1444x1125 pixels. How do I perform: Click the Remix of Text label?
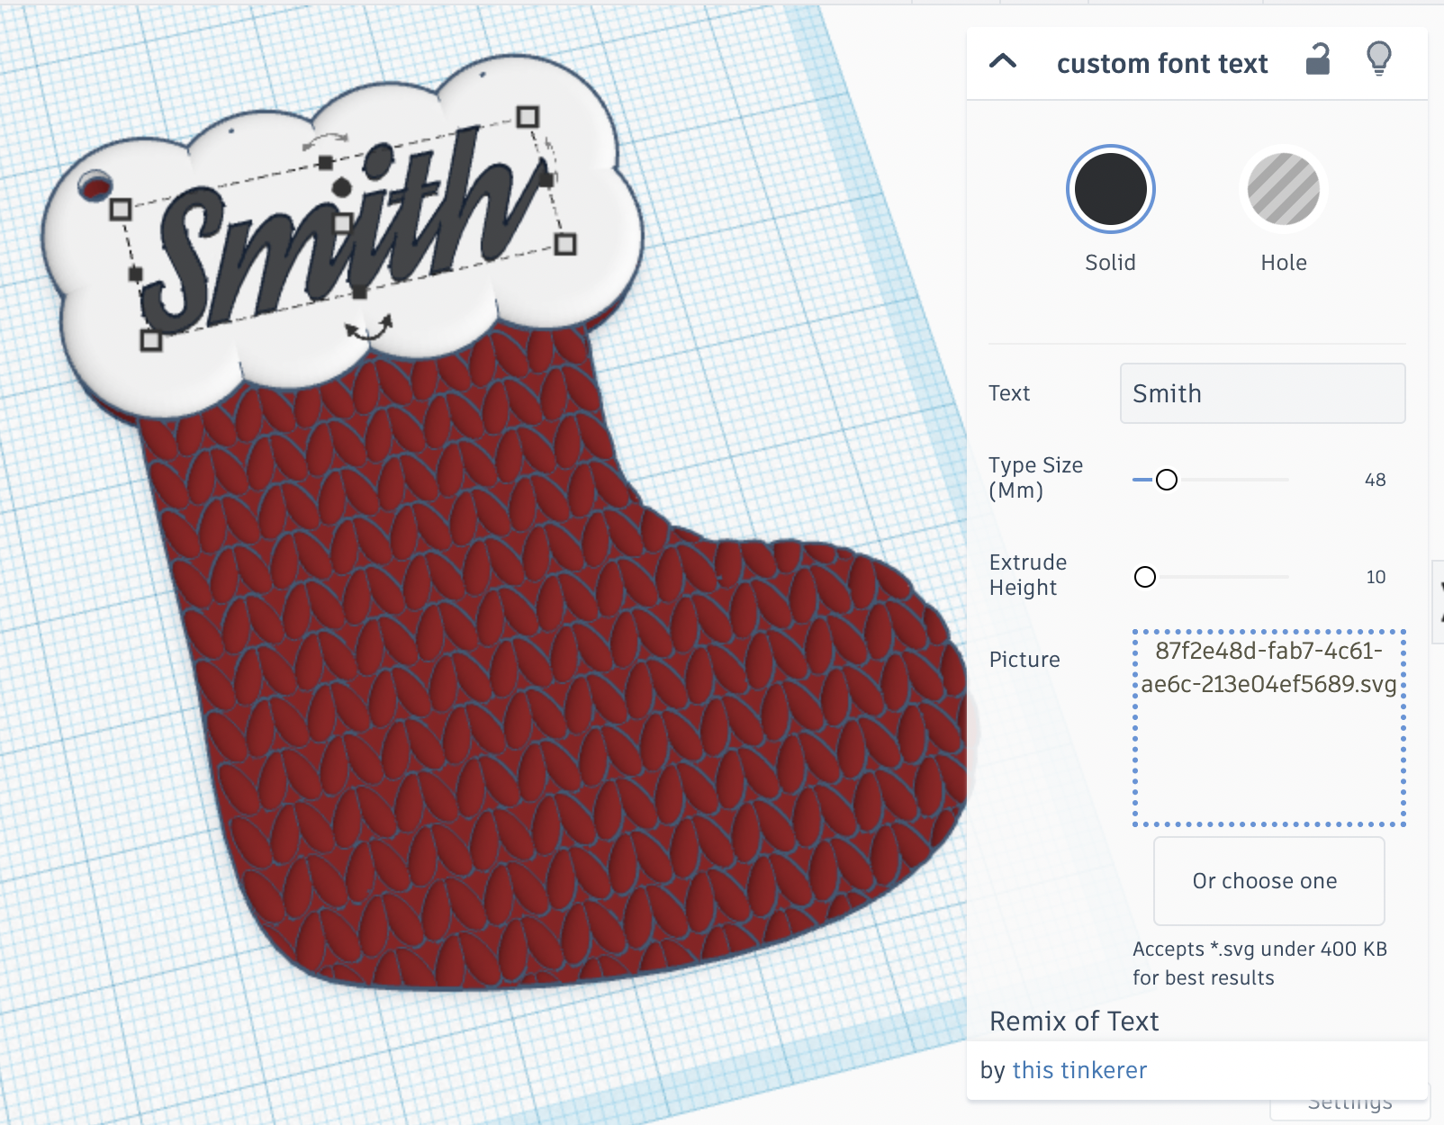[1074, 1021]
